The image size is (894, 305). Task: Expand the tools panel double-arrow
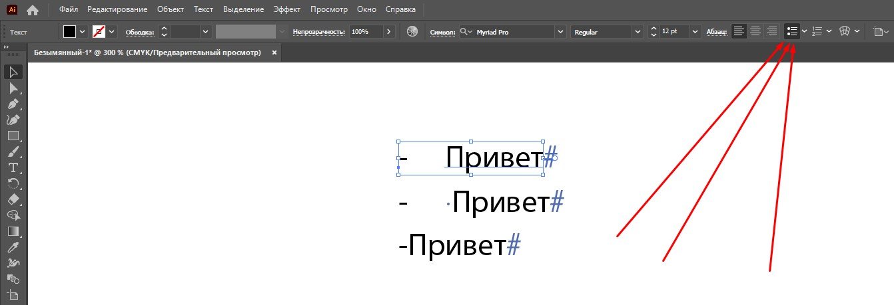pos(7,47)
